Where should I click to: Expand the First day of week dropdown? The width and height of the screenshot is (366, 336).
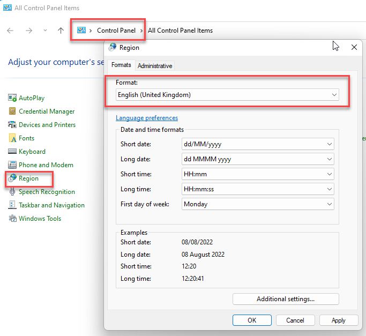tap(257, 204)
